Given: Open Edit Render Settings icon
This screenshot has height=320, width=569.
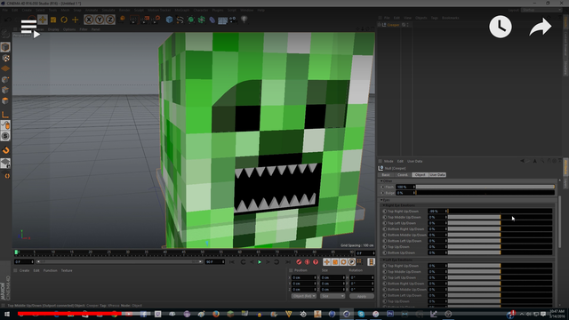Looking at the screenshot, I should pos(156,20).
